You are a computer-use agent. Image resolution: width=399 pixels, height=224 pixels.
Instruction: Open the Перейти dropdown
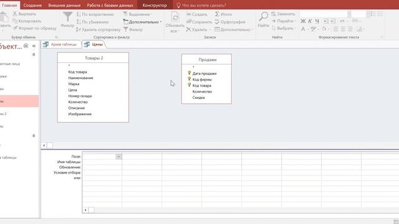tap(284, 21)
